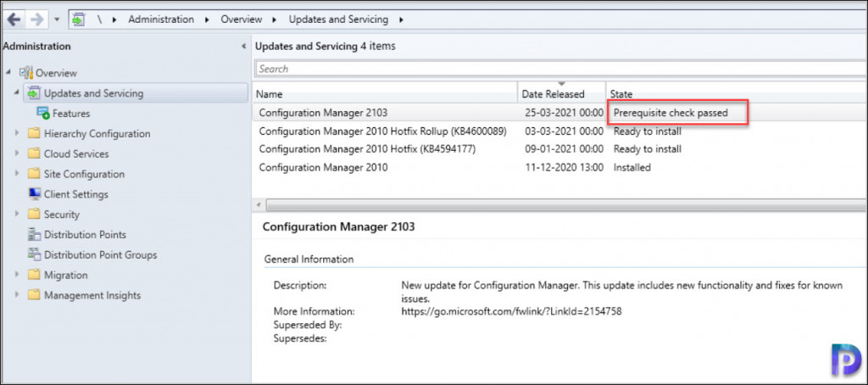Select Updates and Servicing in tree

tap(93, 93)
